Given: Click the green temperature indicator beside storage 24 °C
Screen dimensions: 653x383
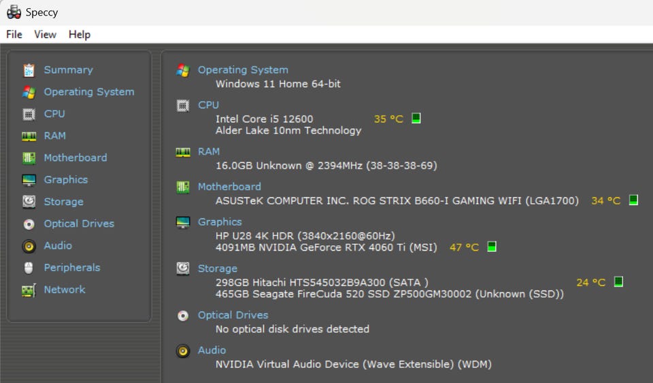Looking at the screenshot, I should [x=618, y=282].
